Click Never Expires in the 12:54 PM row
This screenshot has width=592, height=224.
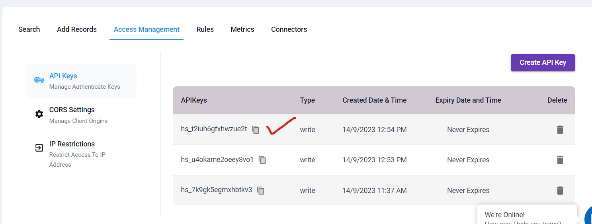click(x=468, y=130)
